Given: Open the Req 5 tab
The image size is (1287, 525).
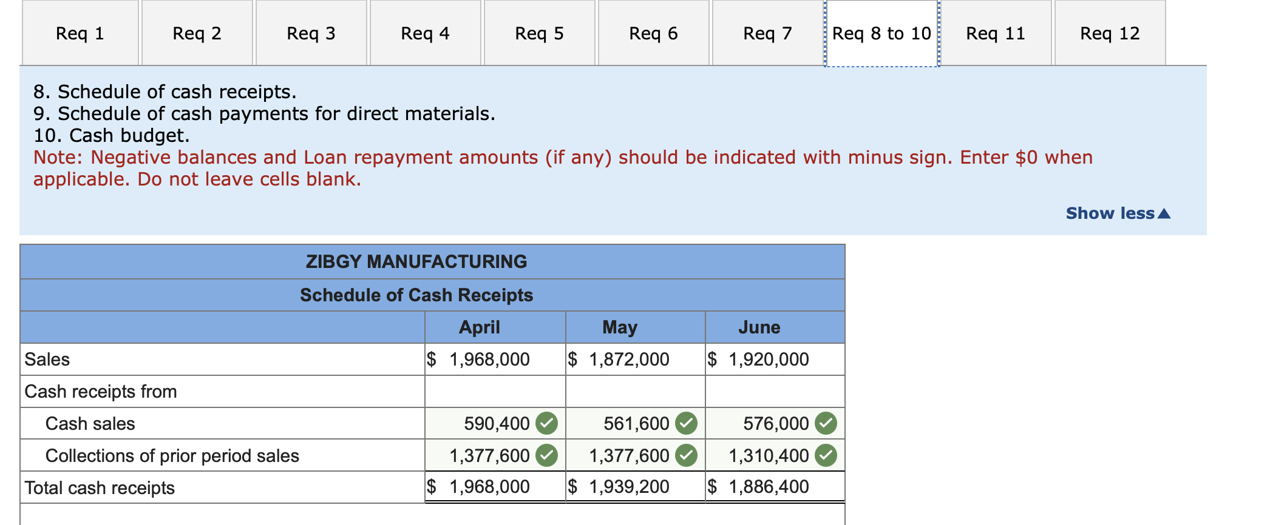Looking at the screenshot, I should coord(539,33).
